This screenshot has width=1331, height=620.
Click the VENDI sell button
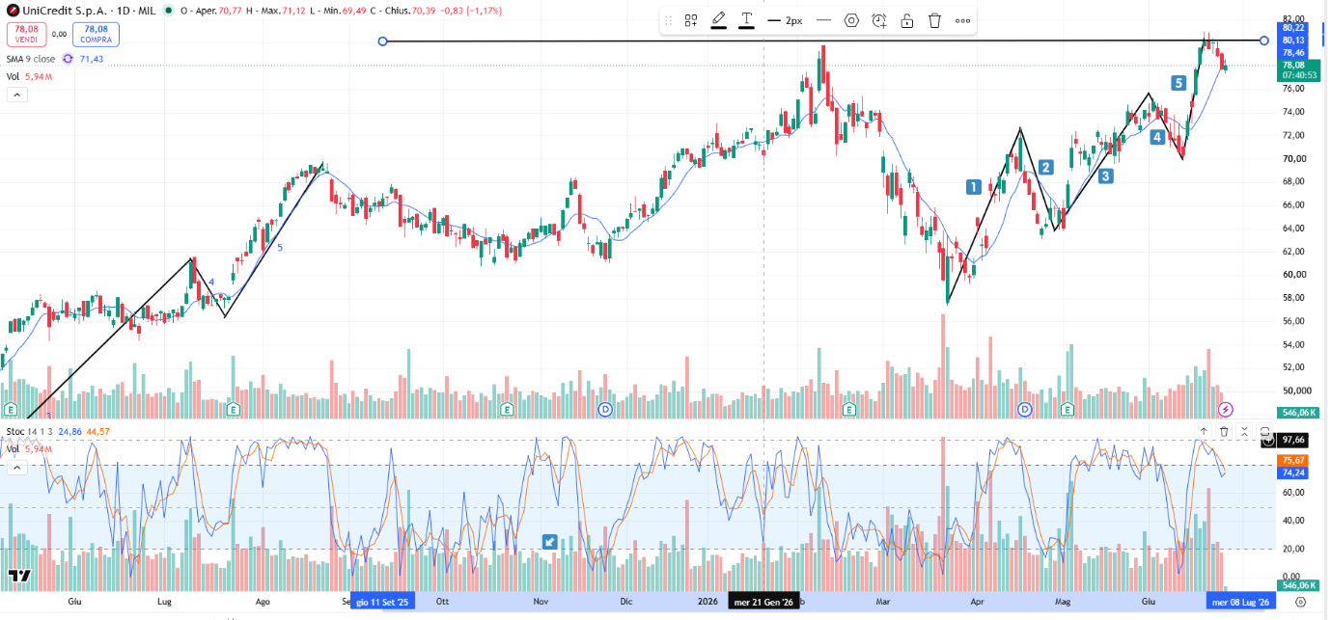click(x=26, y=35)
